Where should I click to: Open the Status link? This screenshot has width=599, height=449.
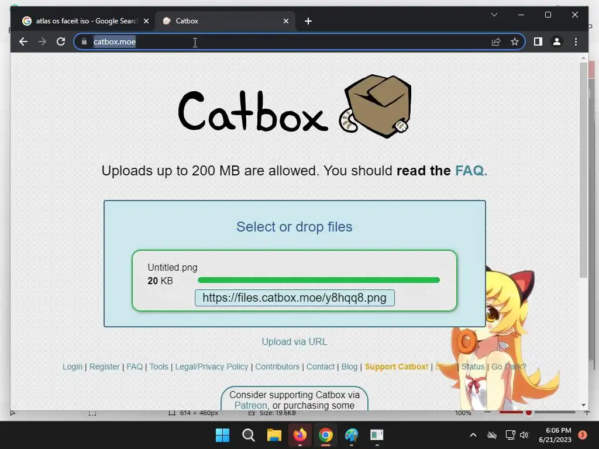[x=473, y=367]
